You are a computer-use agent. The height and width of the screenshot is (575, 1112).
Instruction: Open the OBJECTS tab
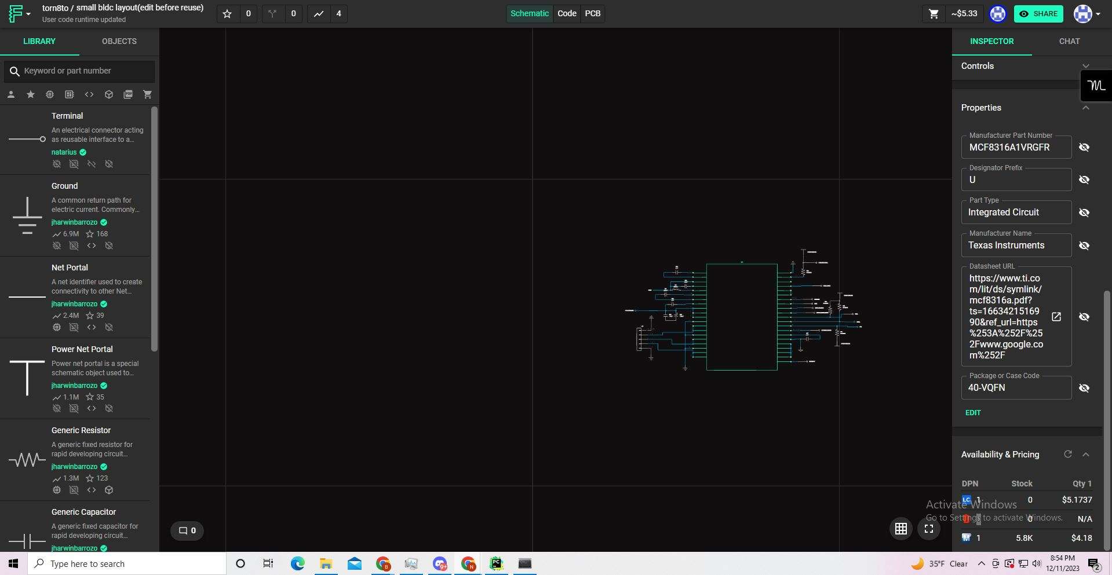coord(119,41)
